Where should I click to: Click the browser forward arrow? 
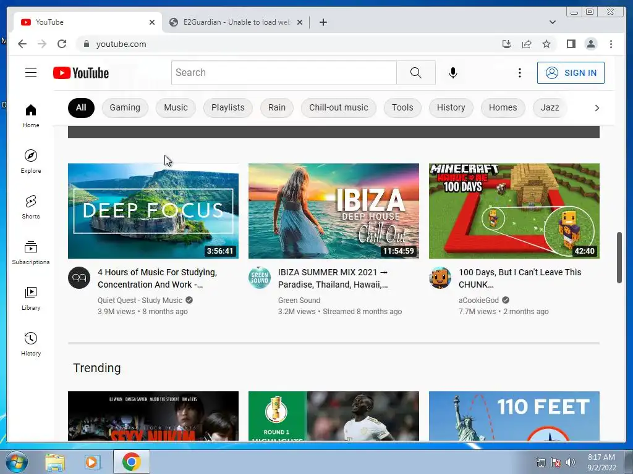pos(42,44)
